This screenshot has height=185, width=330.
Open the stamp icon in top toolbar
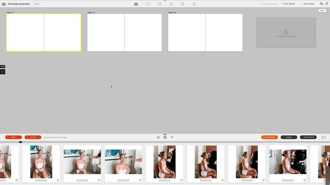click(194, 4)
